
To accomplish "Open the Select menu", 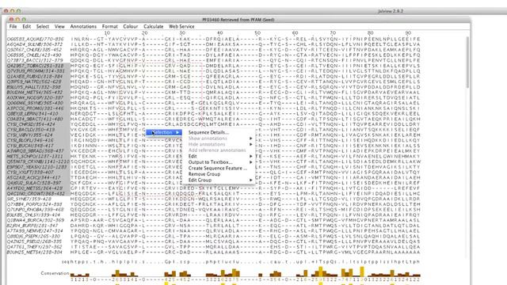I will (42, 26).
